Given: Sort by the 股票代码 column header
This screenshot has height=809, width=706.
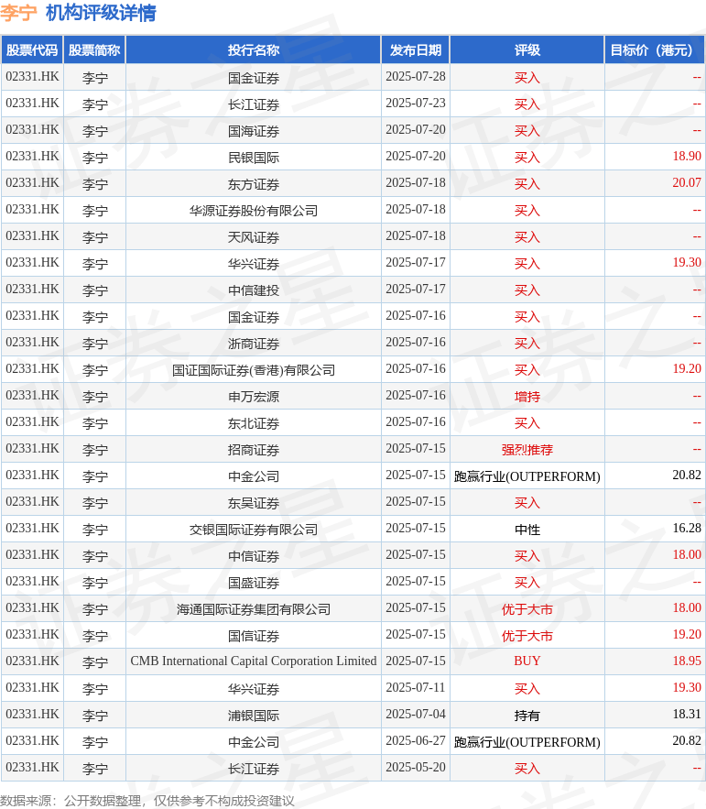Looking at the screenshot, I should point(32,50).
